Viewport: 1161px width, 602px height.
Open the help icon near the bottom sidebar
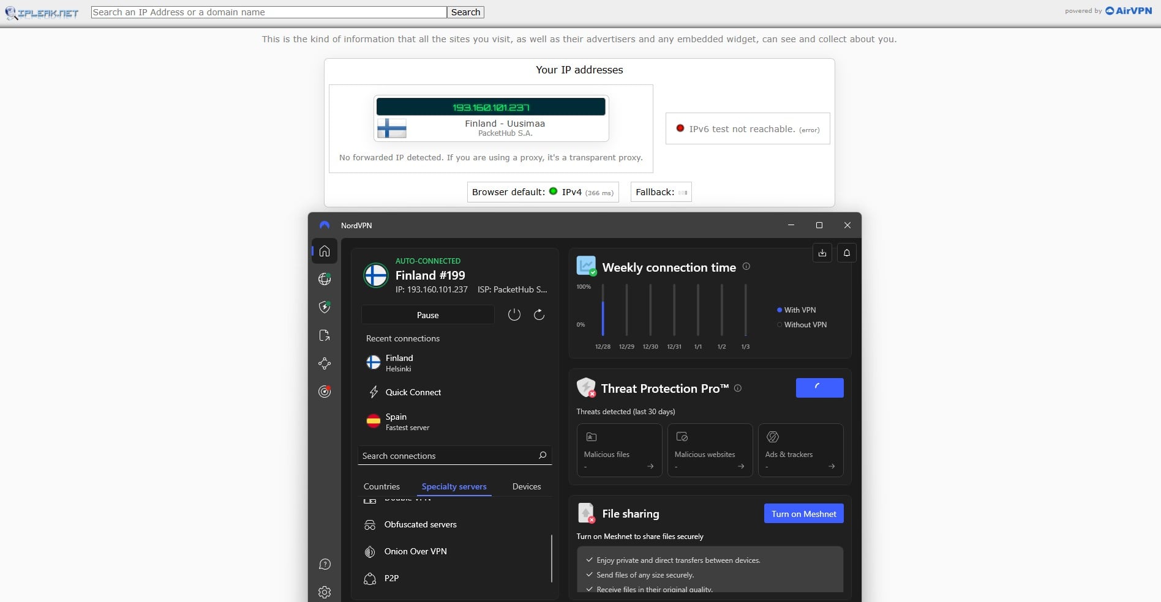[x=325, y=564]
